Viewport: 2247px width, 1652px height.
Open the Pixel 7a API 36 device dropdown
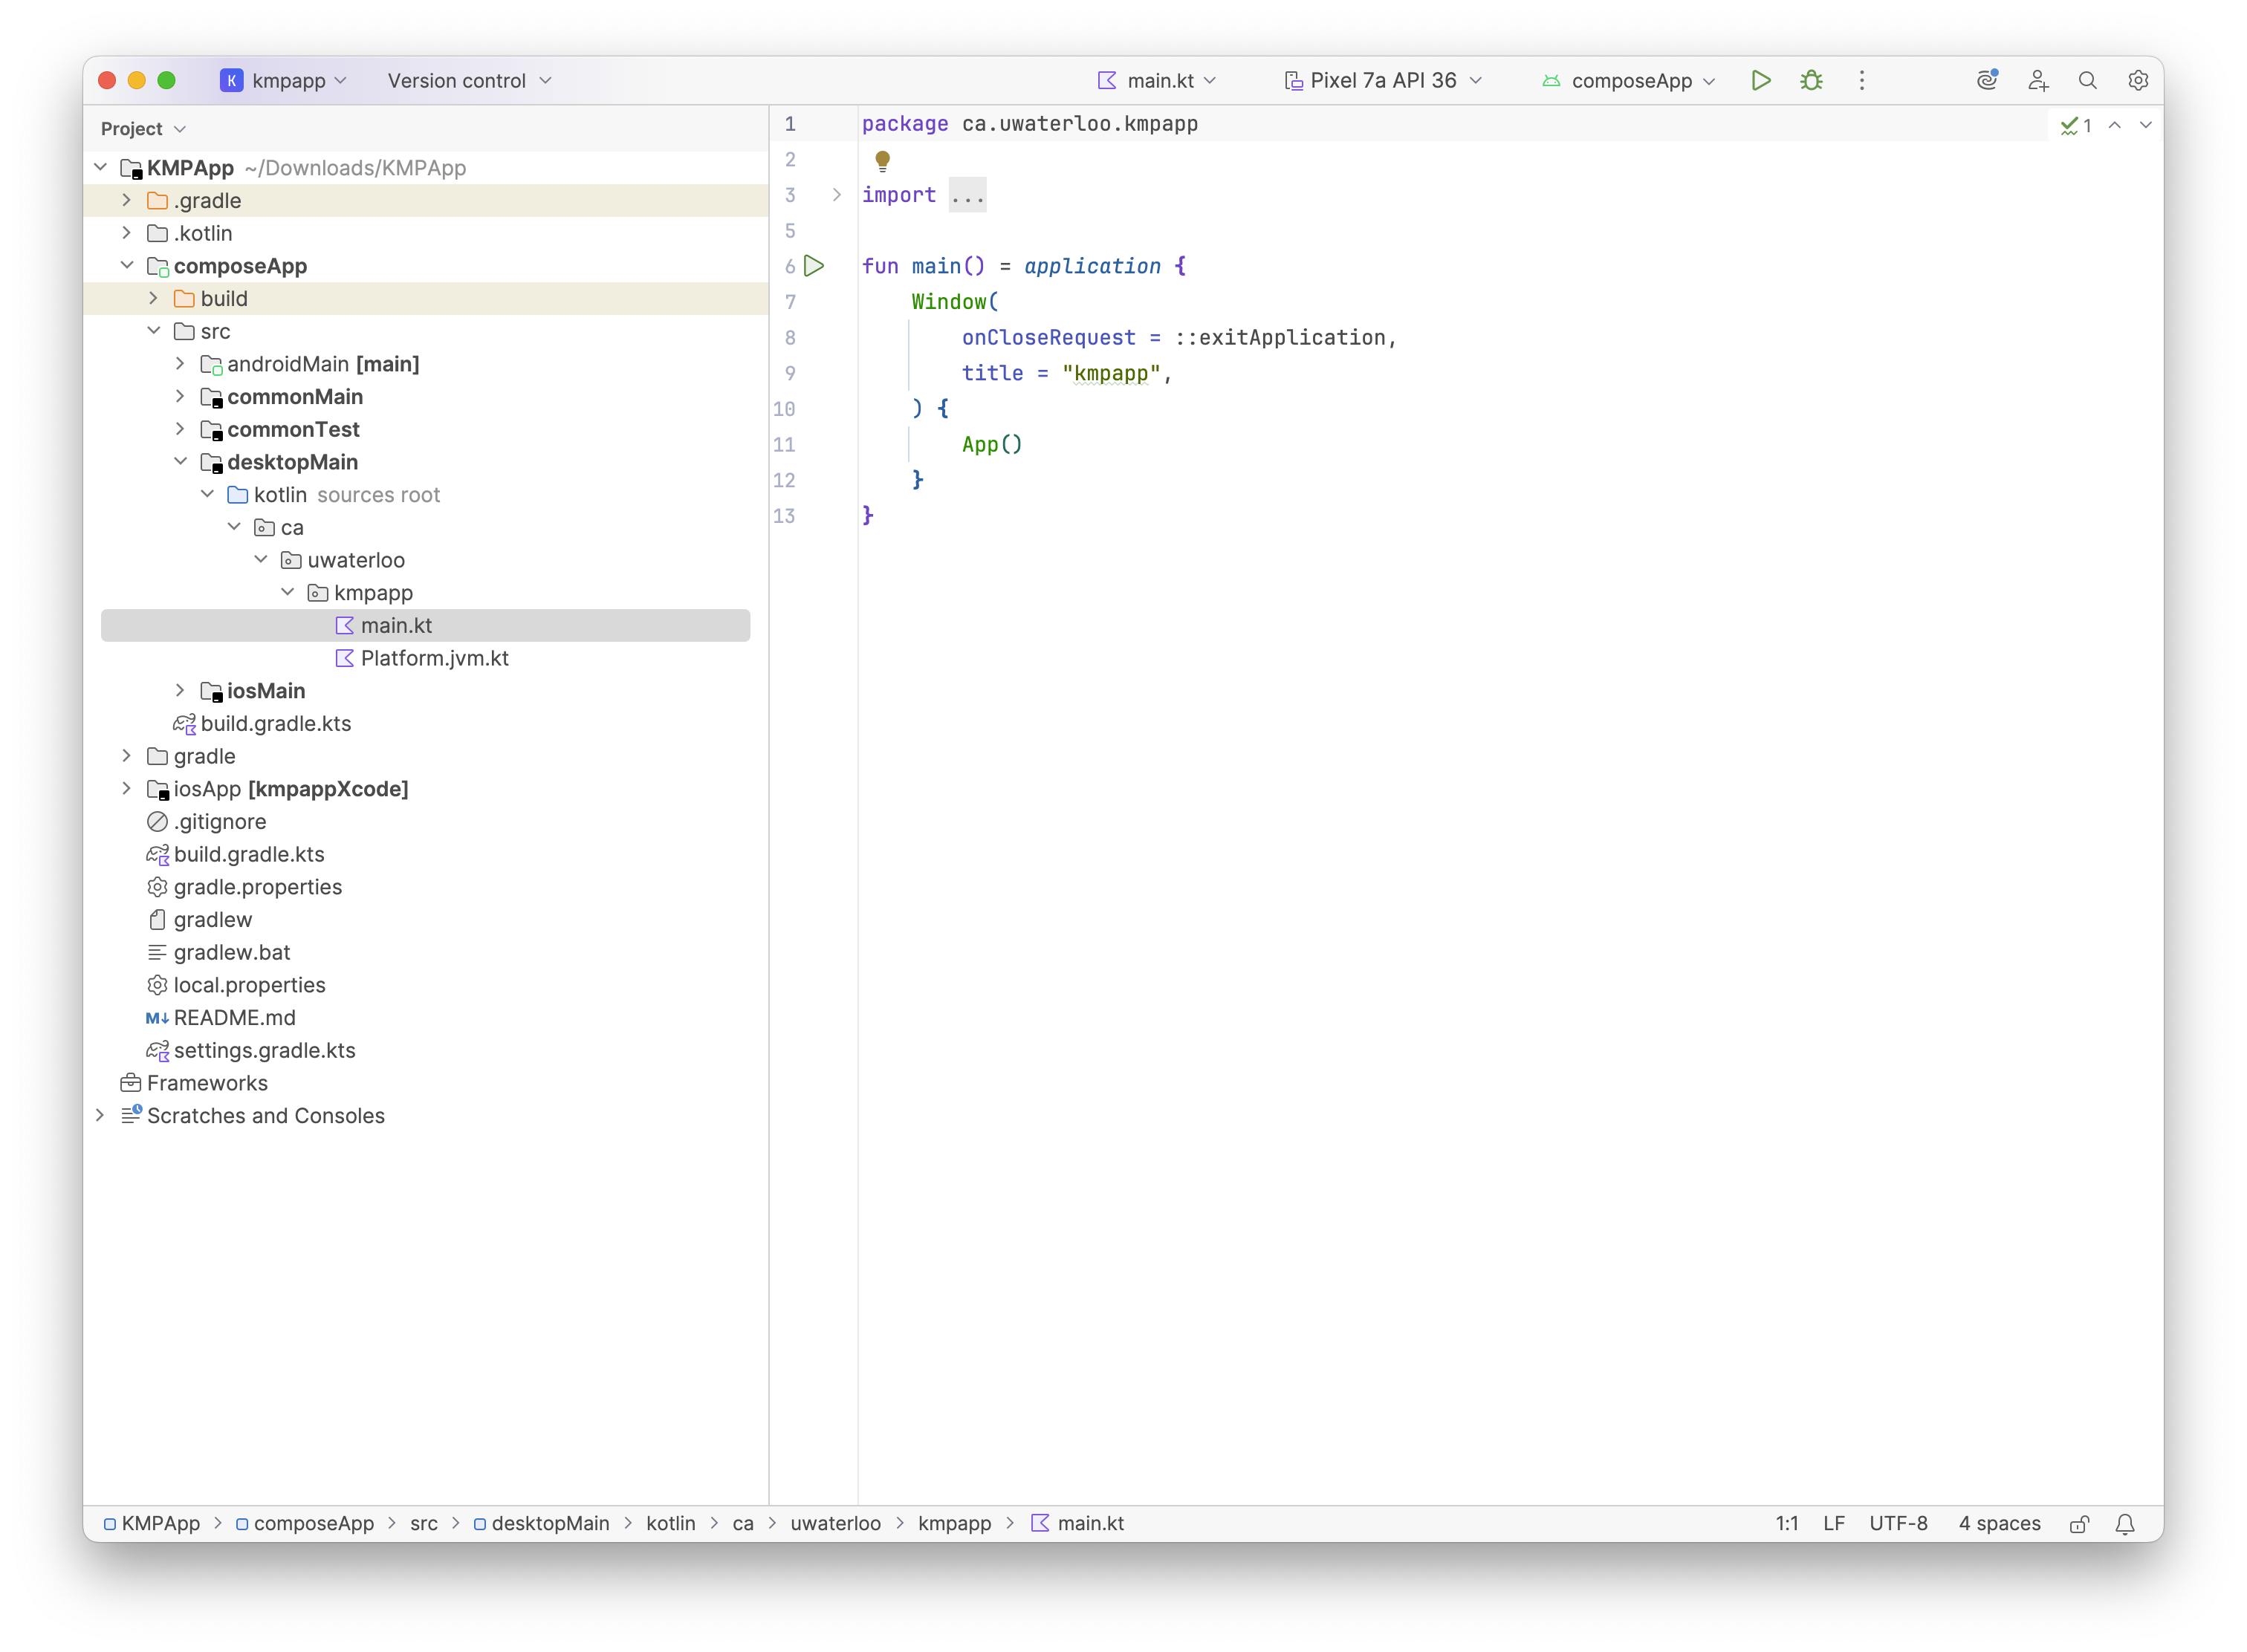[x=1381, y=80]
